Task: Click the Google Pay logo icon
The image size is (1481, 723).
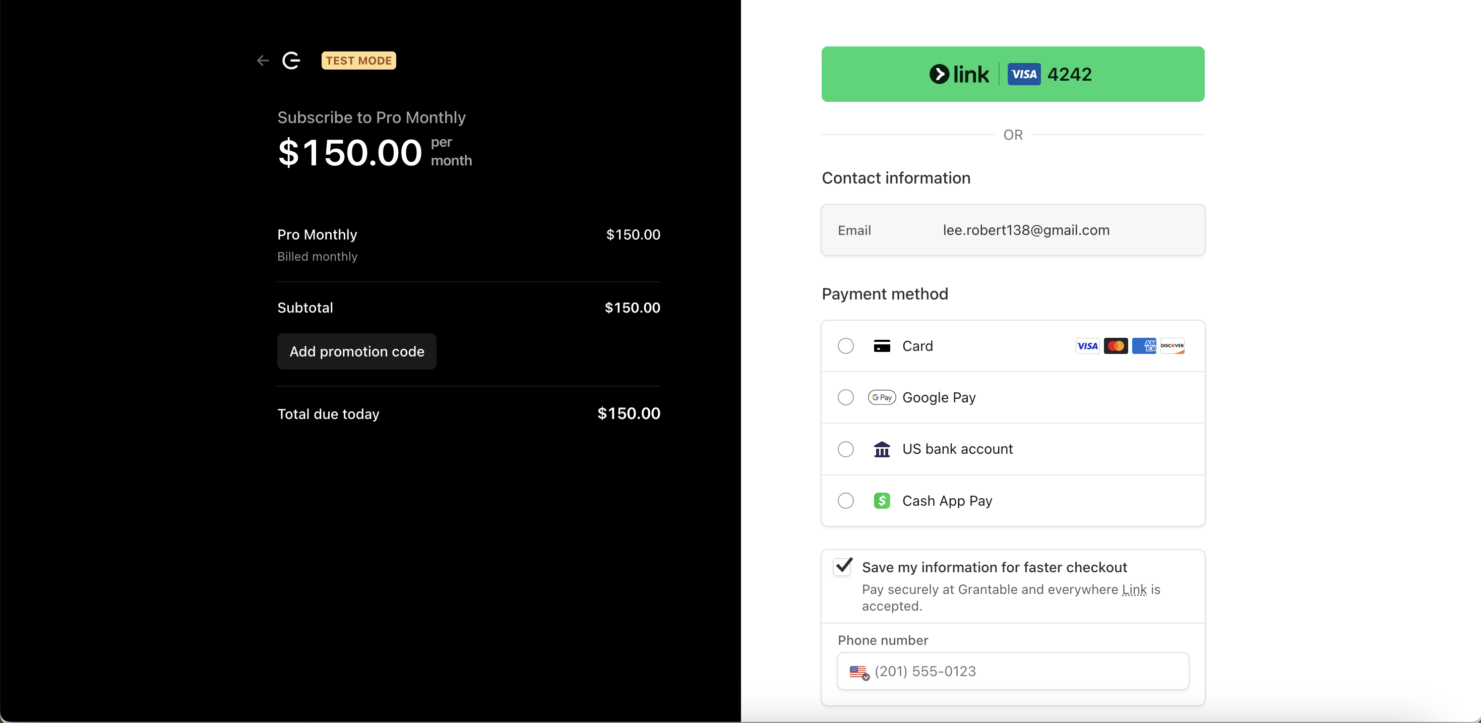Action: (x=881, y=397)
